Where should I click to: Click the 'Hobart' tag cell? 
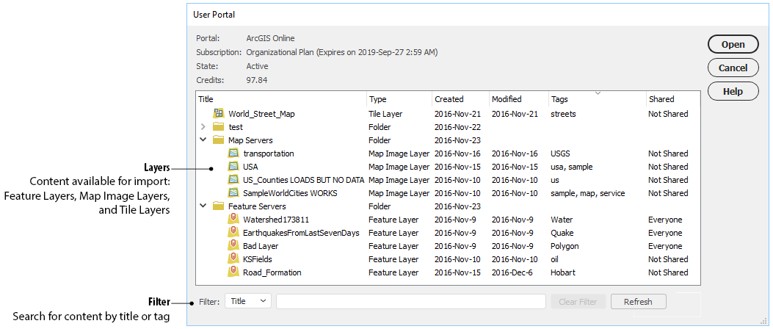563,272
